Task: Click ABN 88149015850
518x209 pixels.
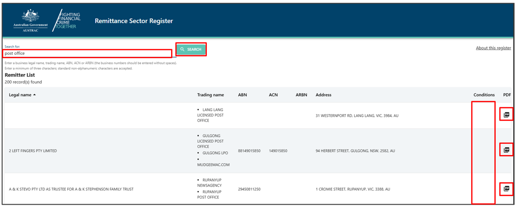Action: click(x=249, y=151)
